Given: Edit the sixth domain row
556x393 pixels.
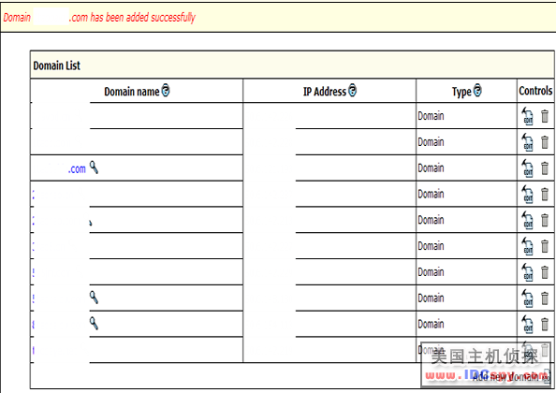Looking at the screenshot, I should point(527,246).
